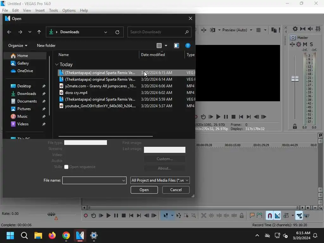This screenshot has height=243, width=324.
Task: Open Firefox from the taskbar
Action: (x=52, y=235)
